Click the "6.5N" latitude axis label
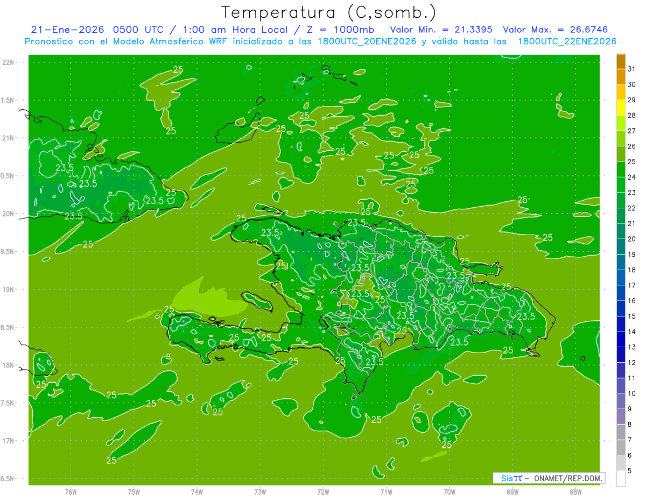Screen dimensions: 646x499 pyautogui.click(x=8, y=479)
